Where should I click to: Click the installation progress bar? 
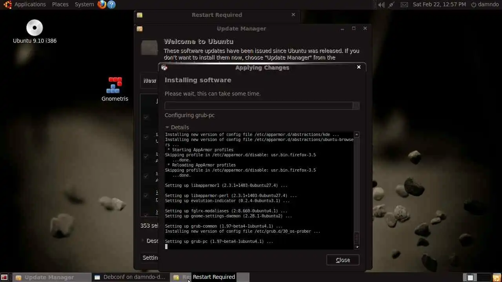[262, 106]
